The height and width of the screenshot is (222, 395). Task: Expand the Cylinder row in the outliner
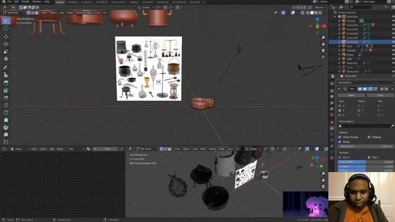point(339,51)
